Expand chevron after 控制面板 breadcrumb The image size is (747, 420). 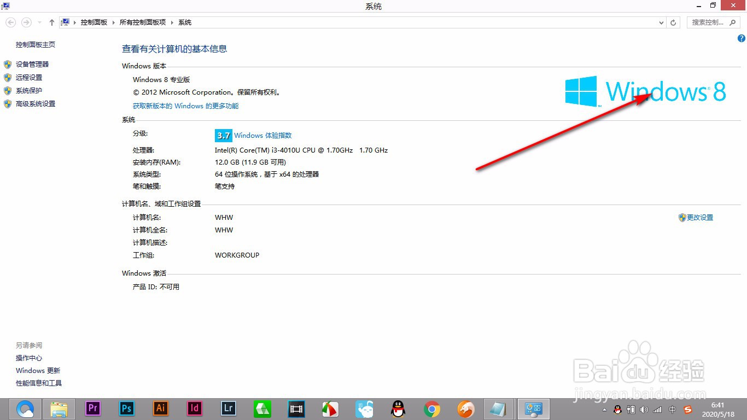(114, 22)
